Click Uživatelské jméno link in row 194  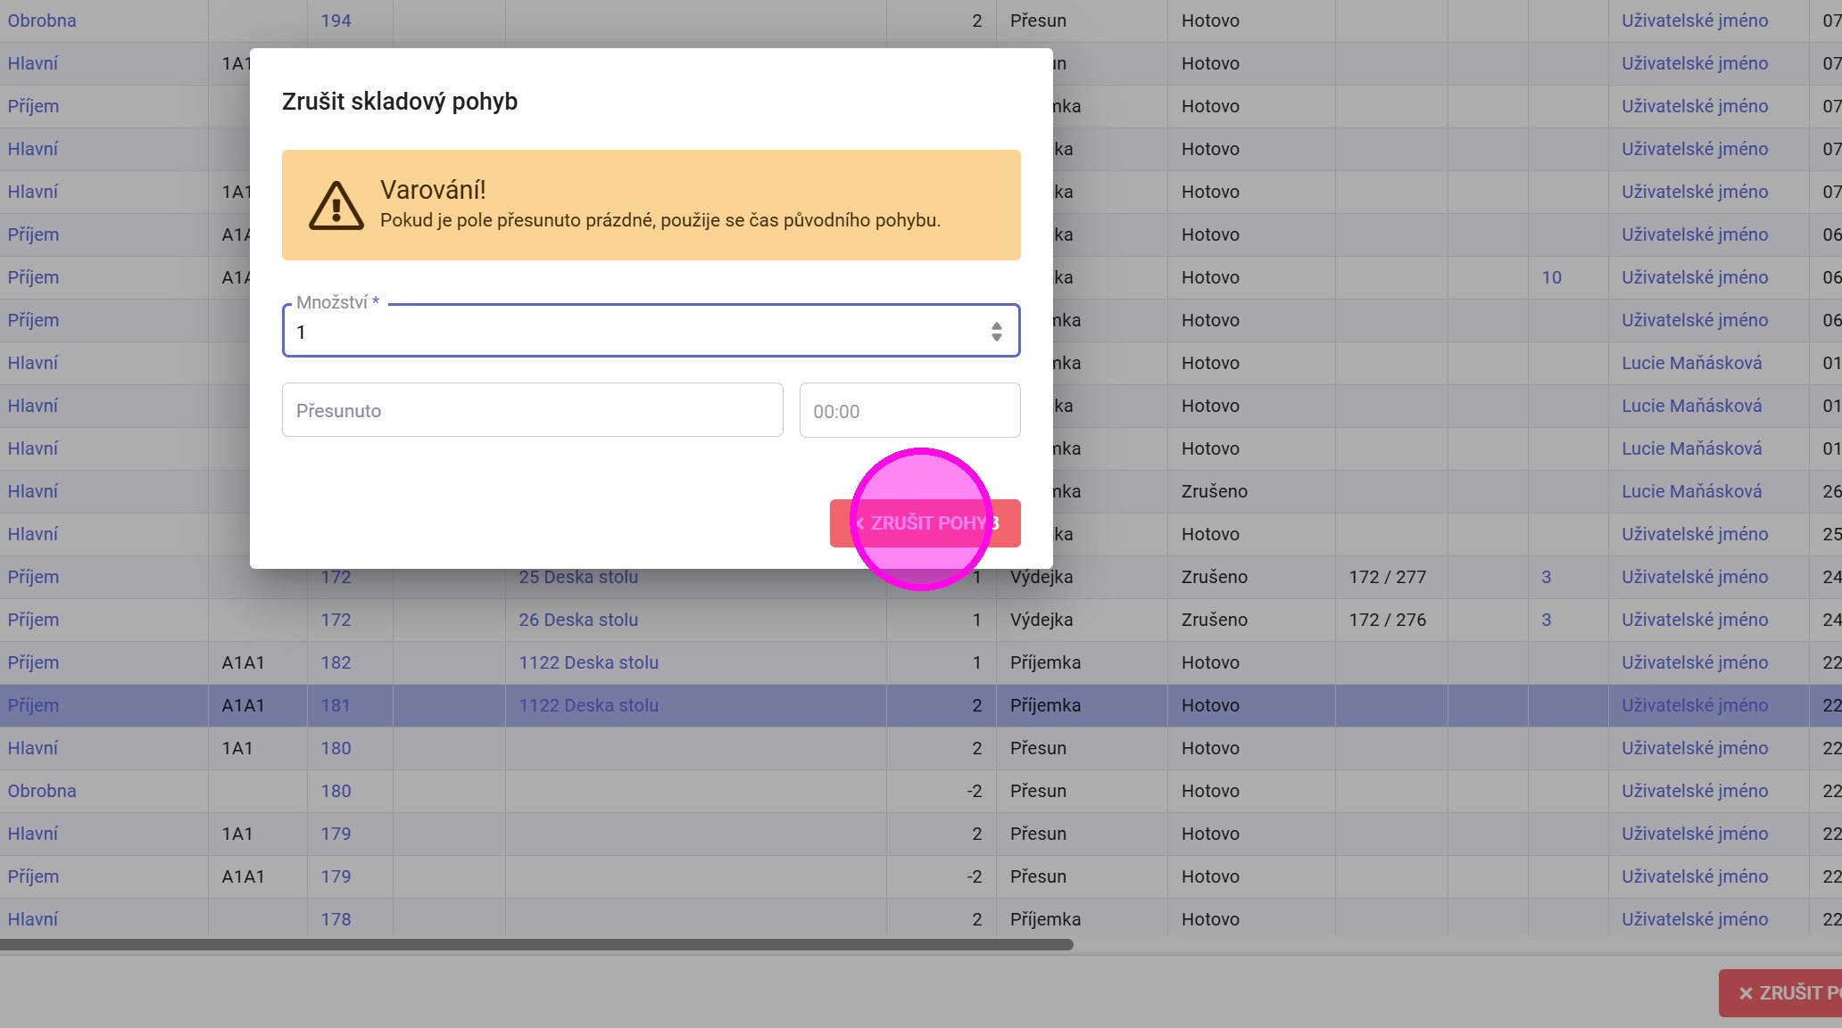tap(1694, 21)
